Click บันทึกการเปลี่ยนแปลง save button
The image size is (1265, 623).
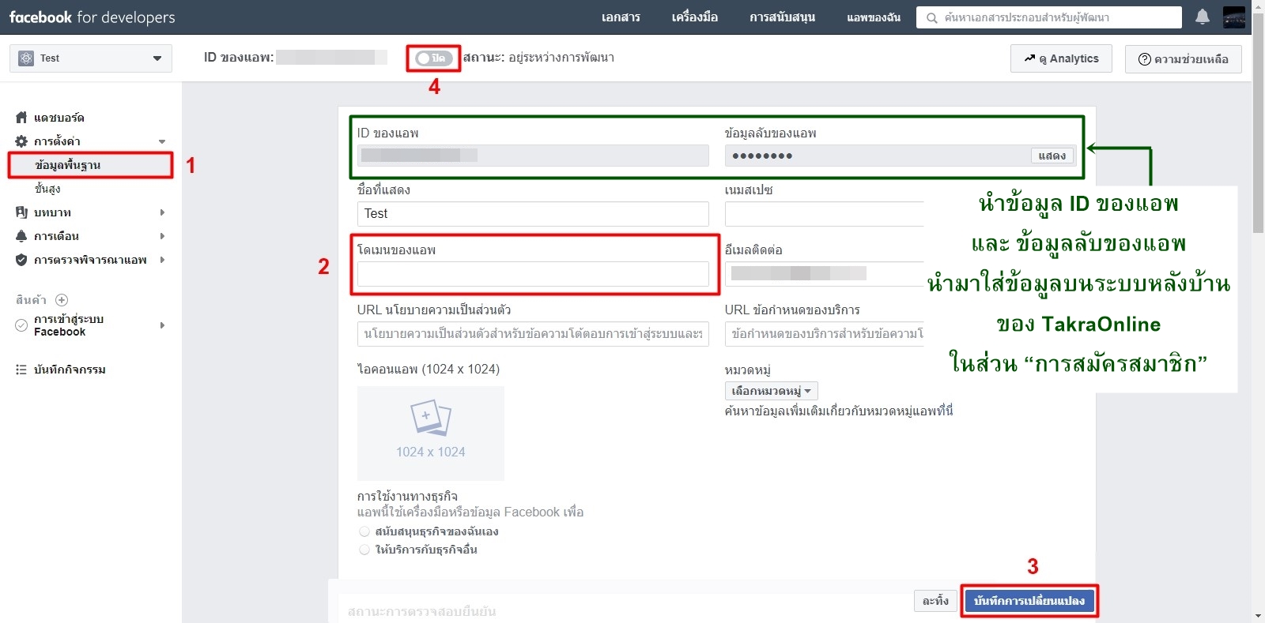click(x=1029, y=601)
